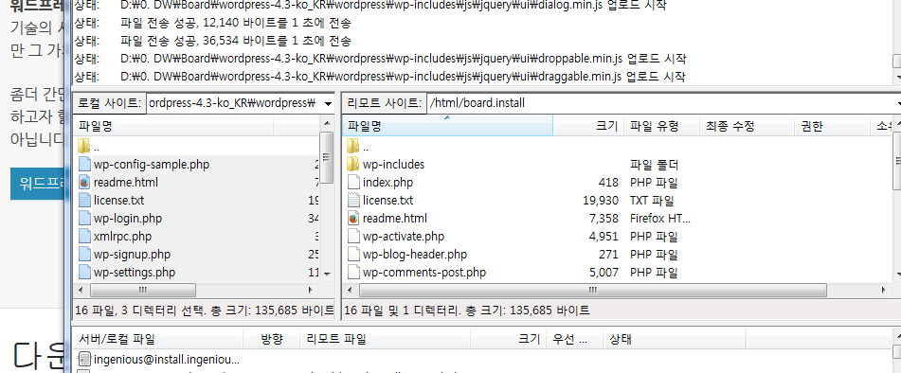901x373 pixels.
Task: Select wp-settings.php in local file list
Action: [x=135, y=272]
